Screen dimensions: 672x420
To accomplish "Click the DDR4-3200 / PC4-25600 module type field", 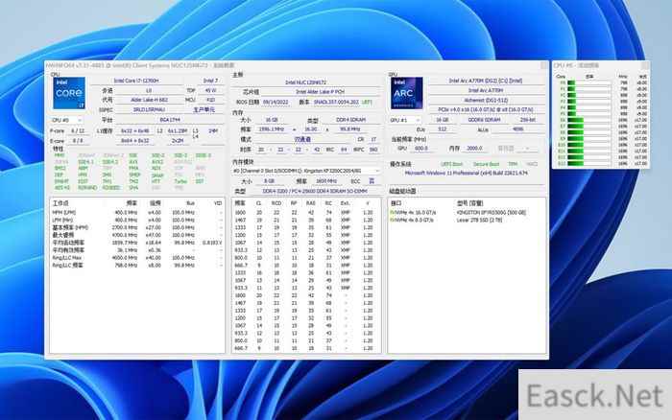I will click(314, 191).
